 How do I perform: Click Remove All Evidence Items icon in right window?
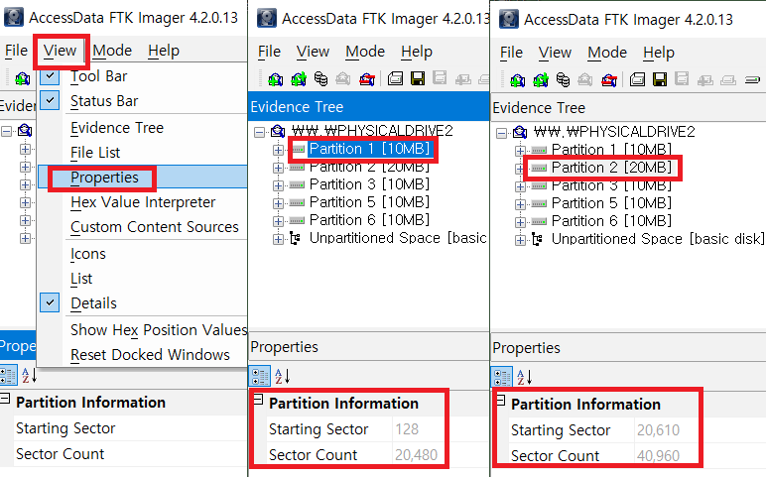[x=608, y=79]
